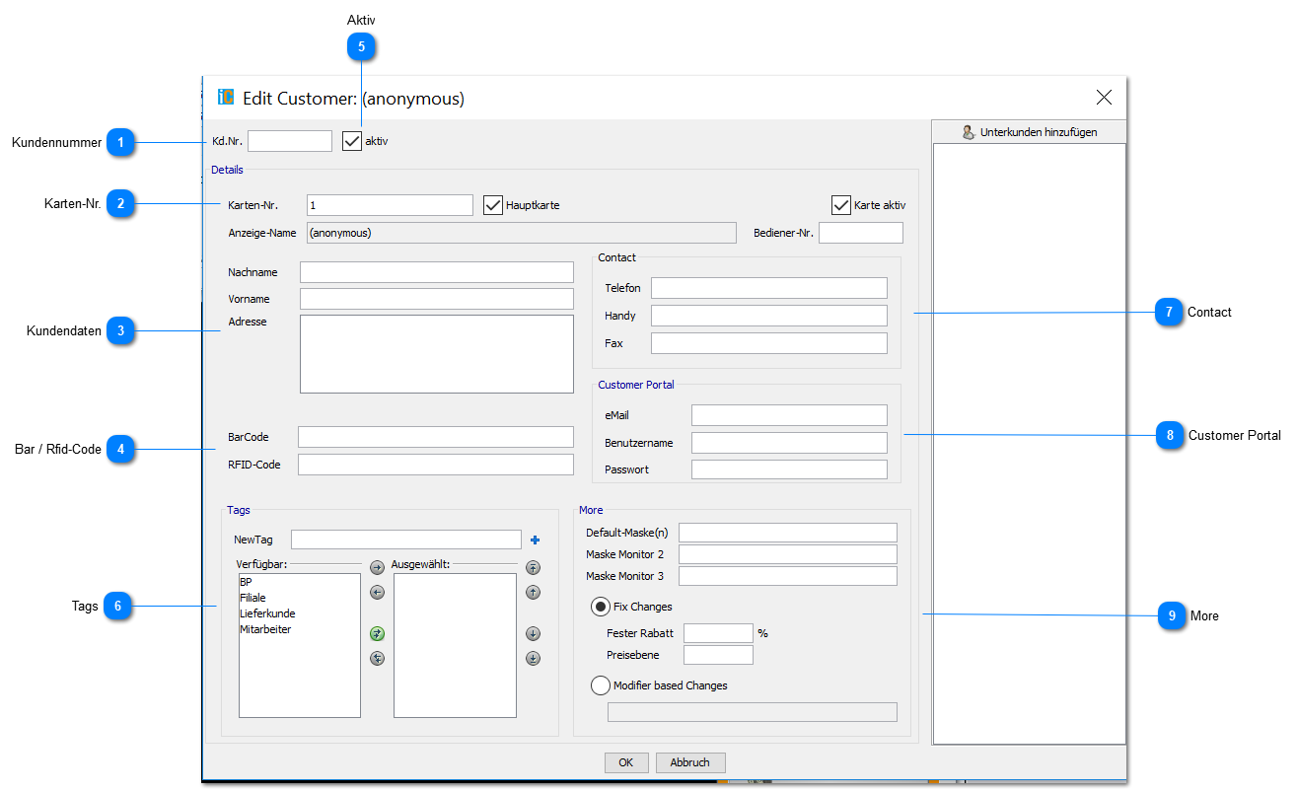Move selected tag right with single arrow
The height and width of the screenshot is (792, 1297).
[377, 568]
